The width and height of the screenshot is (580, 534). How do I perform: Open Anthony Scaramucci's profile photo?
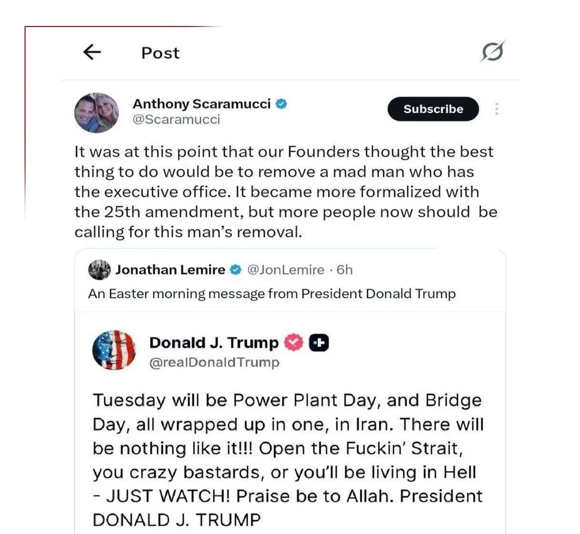97,113
